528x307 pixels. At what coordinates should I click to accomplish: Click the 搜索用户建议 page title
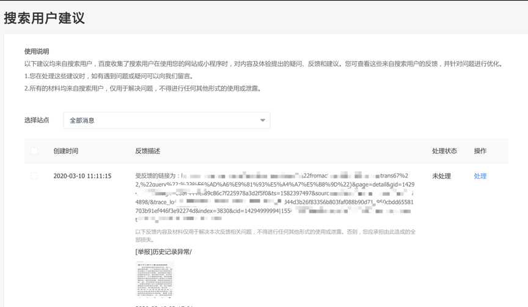44,18
